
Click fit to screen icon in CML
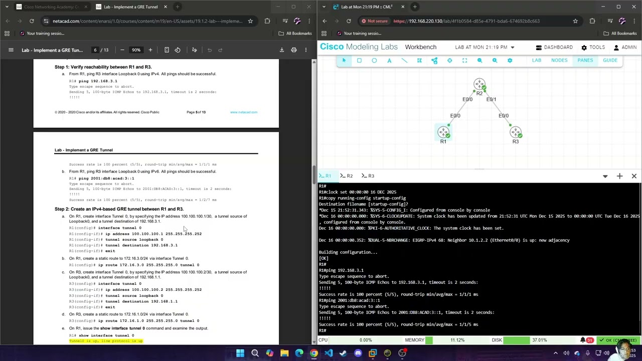coord(464,60)
